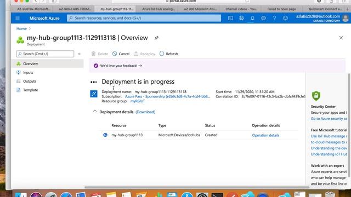Refresh the deployment status
Viewport: 351px width, 197px height.
[x=168, y=54]
